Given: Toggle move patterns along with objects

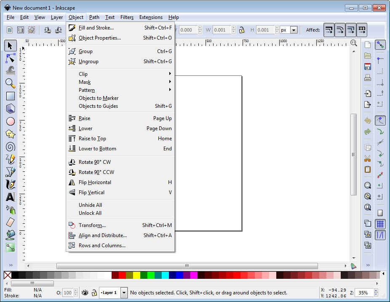Looking at the screenshot, I should [362, 30].
